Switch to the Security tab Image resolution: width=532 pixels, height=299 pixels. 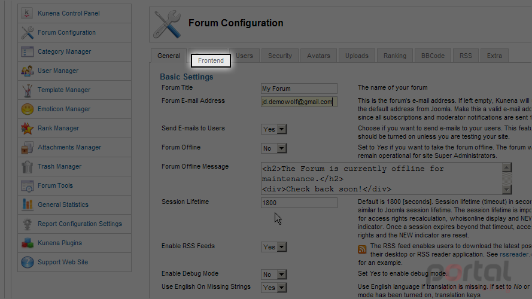point(280,56)
